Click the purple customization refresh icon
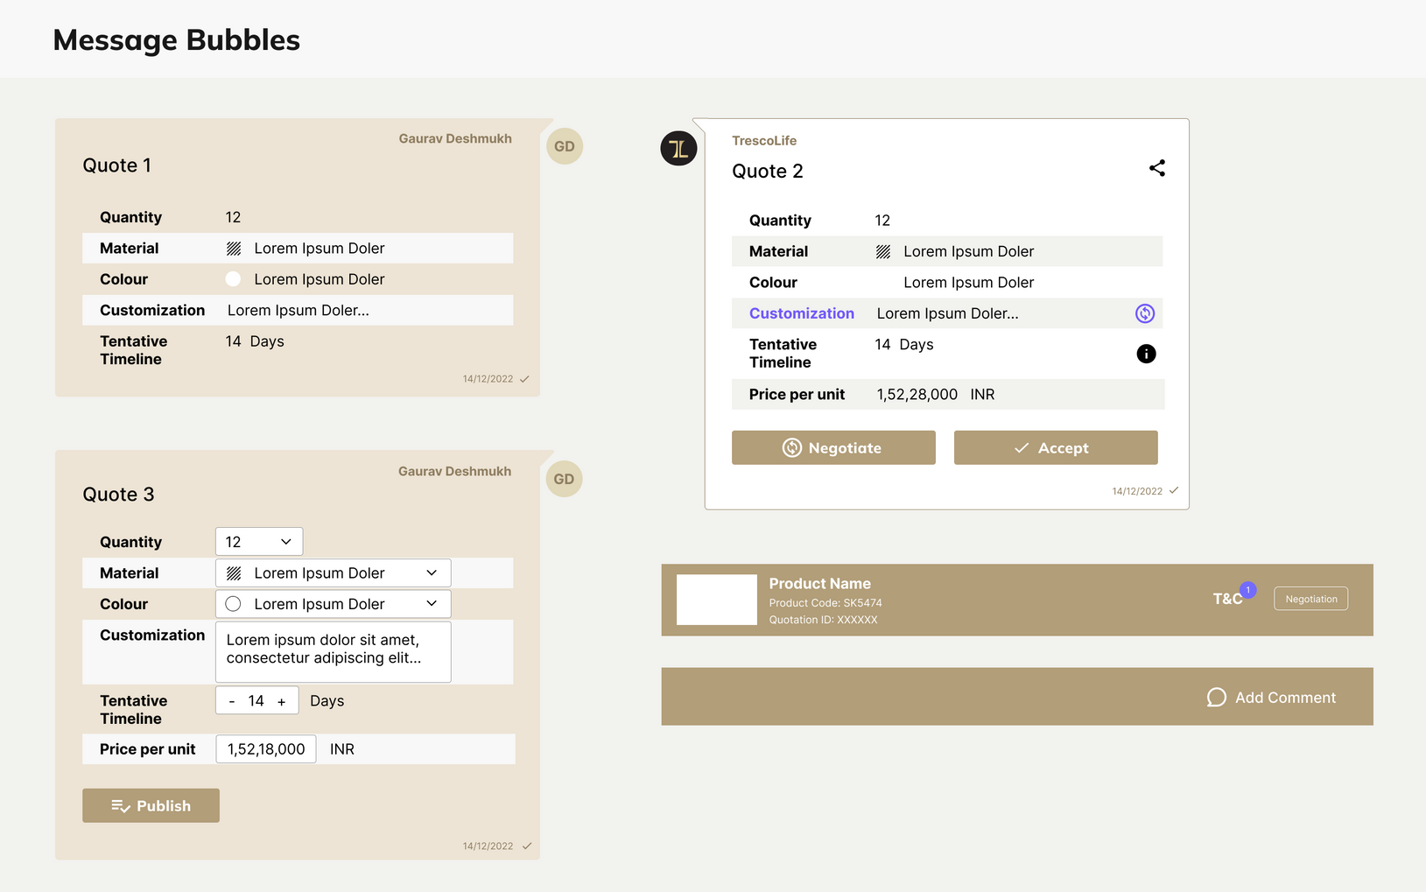The width and height of the screenshot is (1426, 892). (1144, 313)
